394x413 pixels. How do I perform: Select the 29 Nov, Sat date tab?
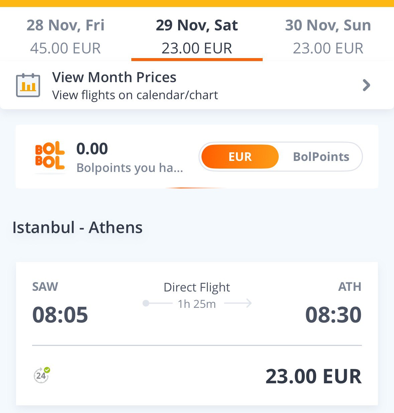click(x=197, y=36)
